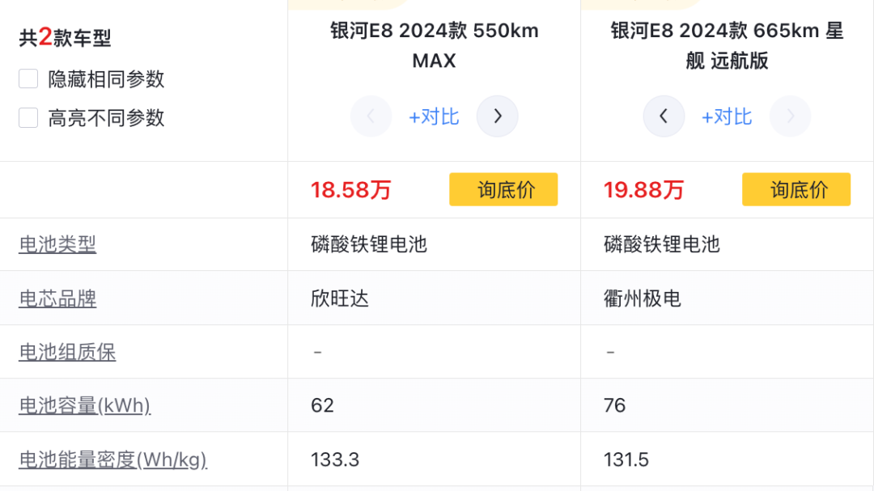874x491 pixels.
Task: Click the 18.58万 price
Action: tap(351, 190)
